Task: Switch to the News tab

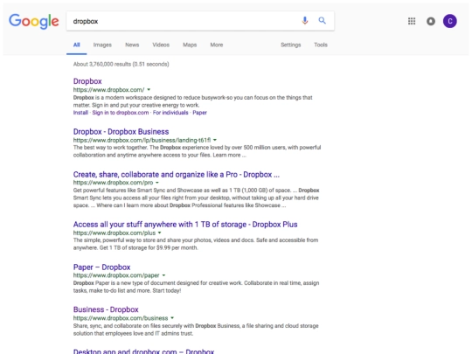Action: pos(132,45)
